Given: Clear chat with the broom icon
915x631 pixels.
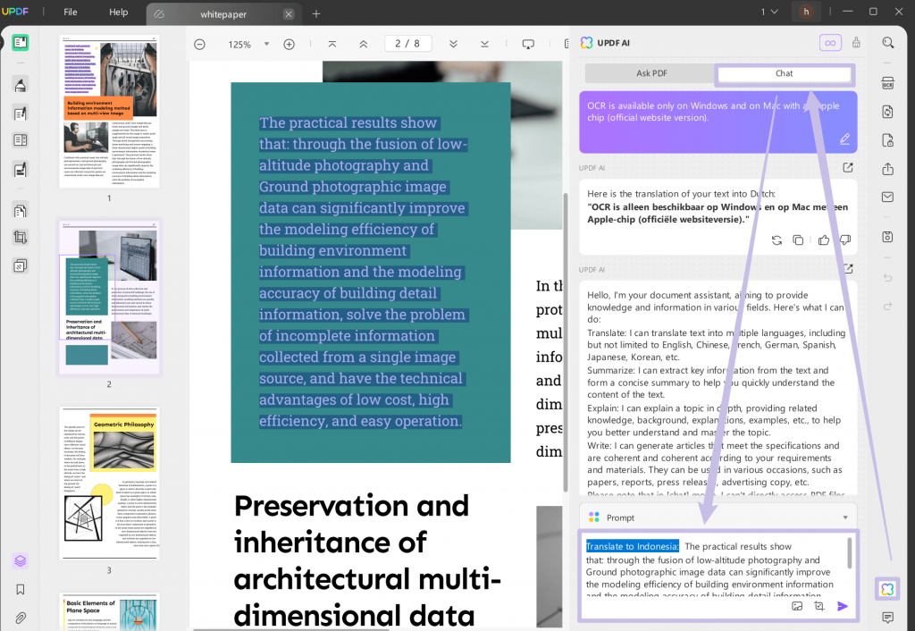Looking at the screenshot, I should (856, 43).
